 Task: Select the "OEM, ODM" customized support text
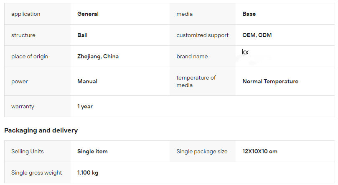tap(257, 35)
